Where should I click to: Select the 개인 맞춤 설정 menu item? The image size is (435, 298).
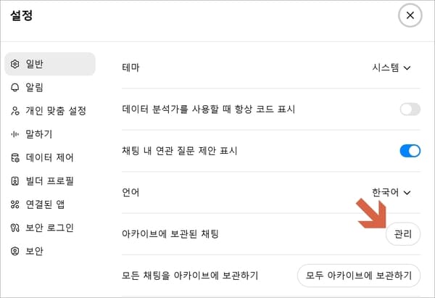click(x=50, y=111)
